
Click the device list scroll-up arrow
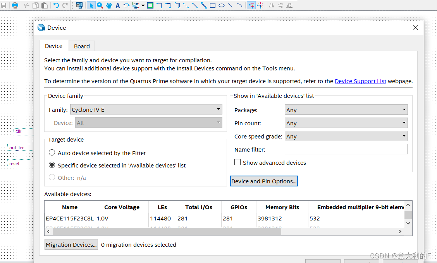point(408,205)
